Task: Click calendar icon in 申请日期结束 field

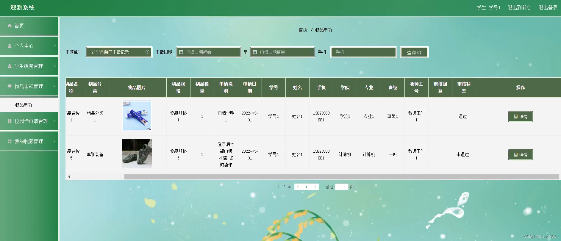Action: [255, 52]
